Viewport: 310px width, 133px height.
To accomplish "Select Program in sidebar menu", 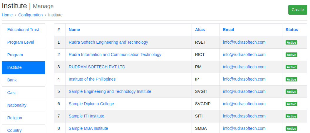I will pos(15,55).
